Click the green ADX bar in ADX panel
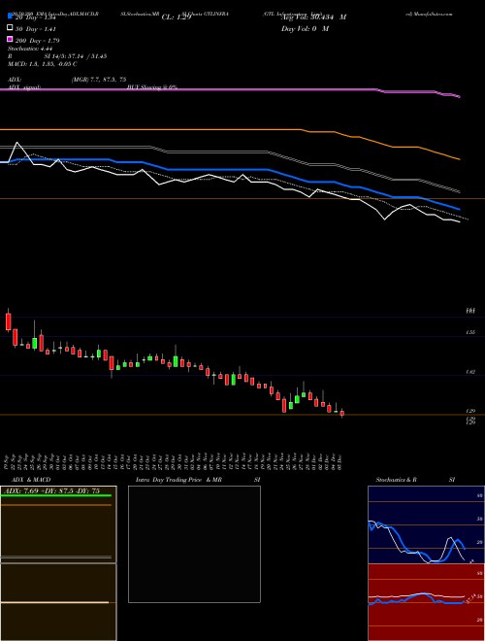Image resolution: width=485 pixels, height=641 pixels. (x=56, y=496)
